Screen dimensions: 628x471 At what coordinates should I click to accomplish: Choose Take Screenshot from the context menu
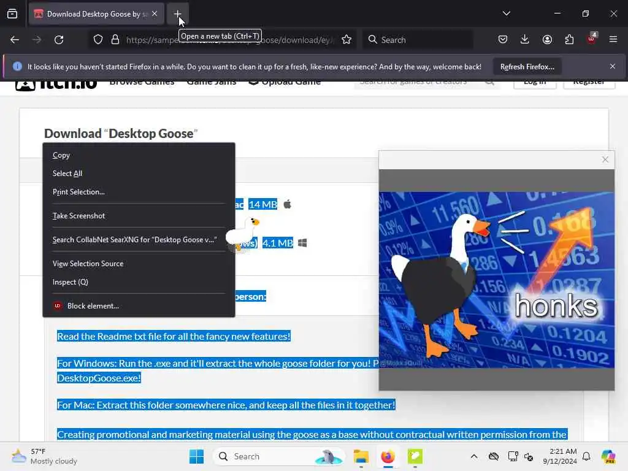coord(139,216)
